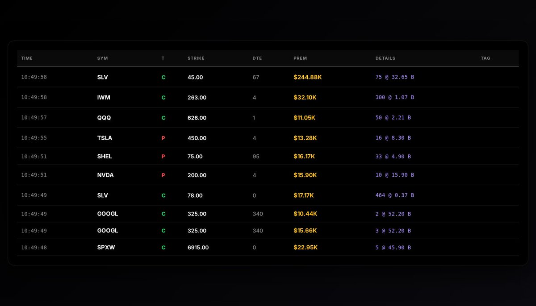Click details '464 @ 0.37 B'
The image size is (536, 306).
click(395, 195)
